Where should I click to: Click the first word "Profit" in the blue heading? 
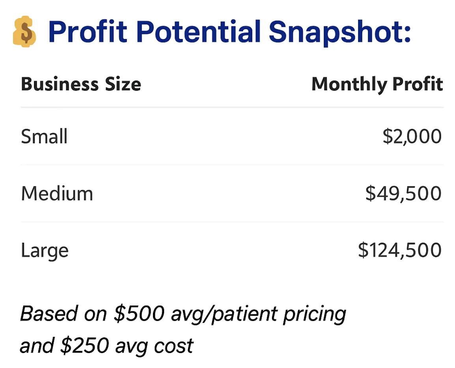88,31
